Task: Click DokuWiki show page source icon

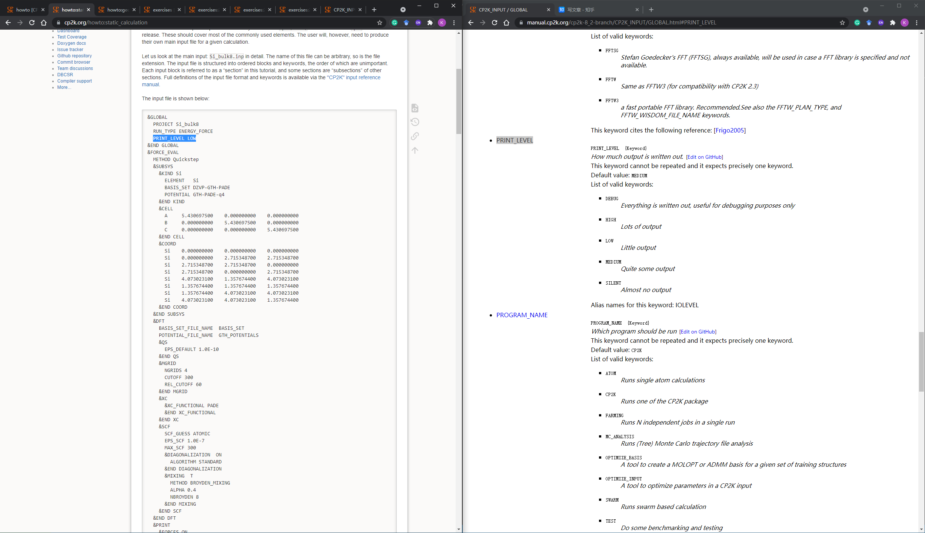Action: point(415,108)
